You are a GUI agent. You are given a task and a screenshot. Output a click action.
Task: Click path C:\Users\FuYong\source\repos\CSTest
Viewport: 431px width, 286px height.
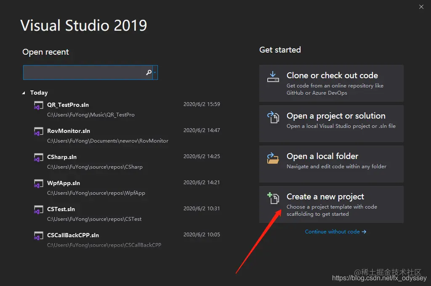pos(94,219)
